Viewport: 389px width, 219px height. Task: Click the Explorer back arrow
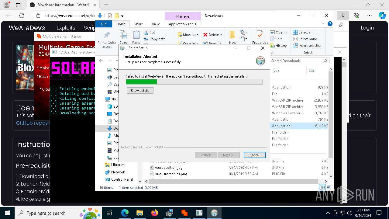tap(101, 61)
